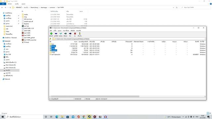This screenshot has width=212, height=119.
Task: Open Steam from the taskbar
Action: click(x=89, y=117)
